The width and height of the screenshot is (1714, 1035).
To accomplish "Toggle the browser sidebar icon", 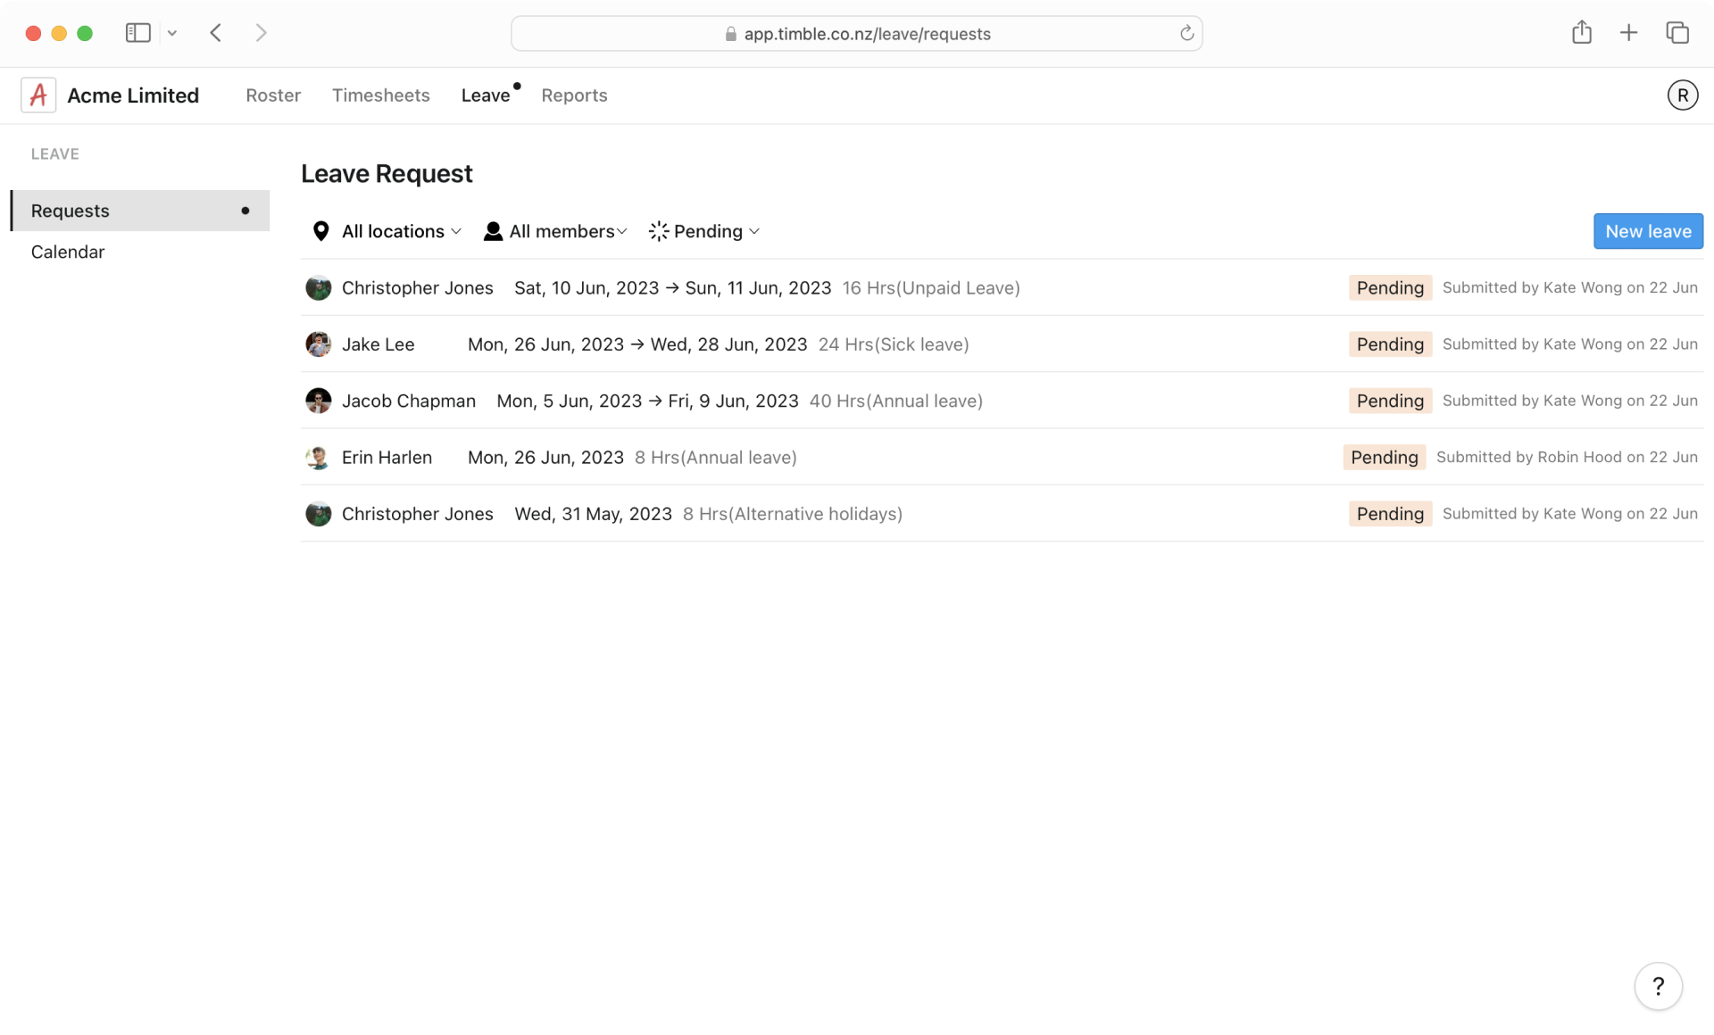I will point(137,32).
